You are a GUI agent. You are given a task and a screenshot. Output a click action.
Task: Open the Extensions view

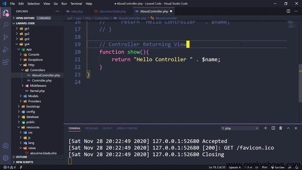click(x=6, y=62)
